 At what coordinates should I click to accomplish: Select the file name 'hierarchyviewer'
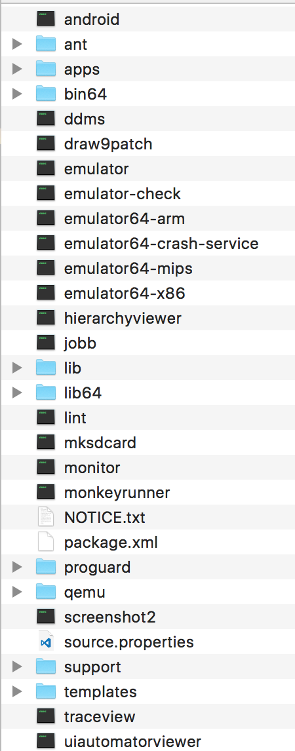[x=123, y=318]
